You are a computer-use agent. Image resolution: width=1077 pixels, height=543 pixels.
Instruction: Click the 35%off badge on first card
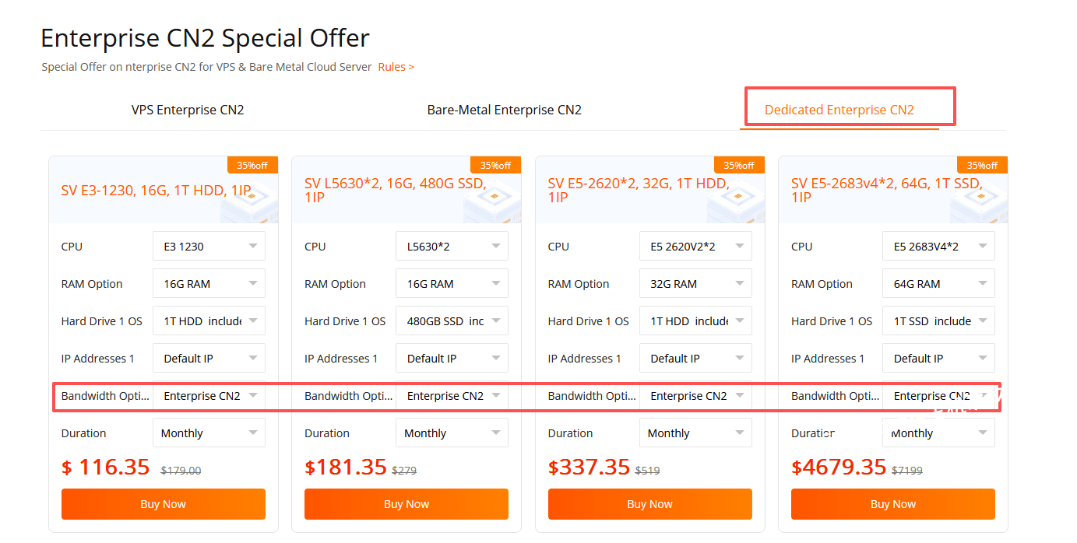(x=252, y=165)
